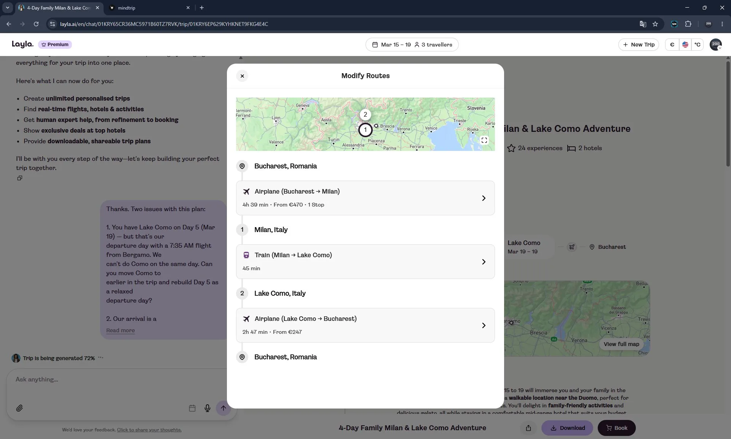Switch to the mindtrip browser tab
The height and width of the screenshot is (439, 731).
click(148, 8)
